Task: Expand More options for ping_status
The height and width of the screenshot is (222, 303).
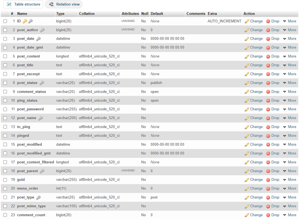Action: pos(289,101)
